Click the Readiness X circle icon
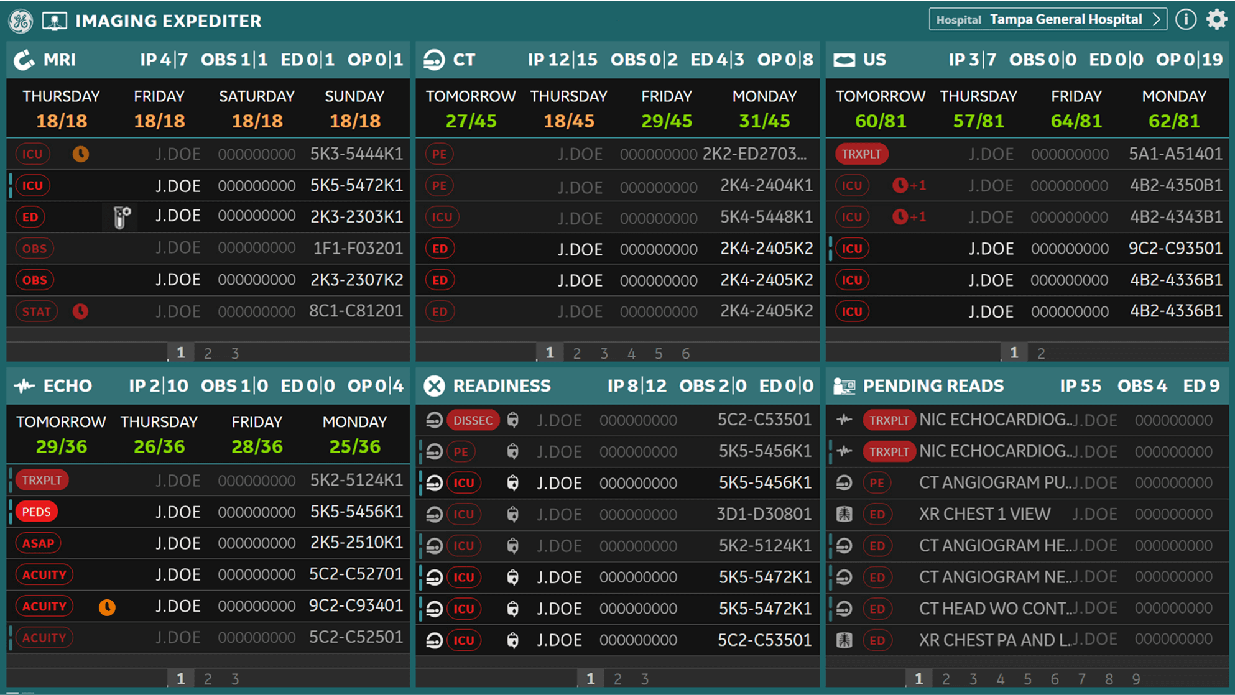This screenshot has height=695, width=1235. pos(434,386)
